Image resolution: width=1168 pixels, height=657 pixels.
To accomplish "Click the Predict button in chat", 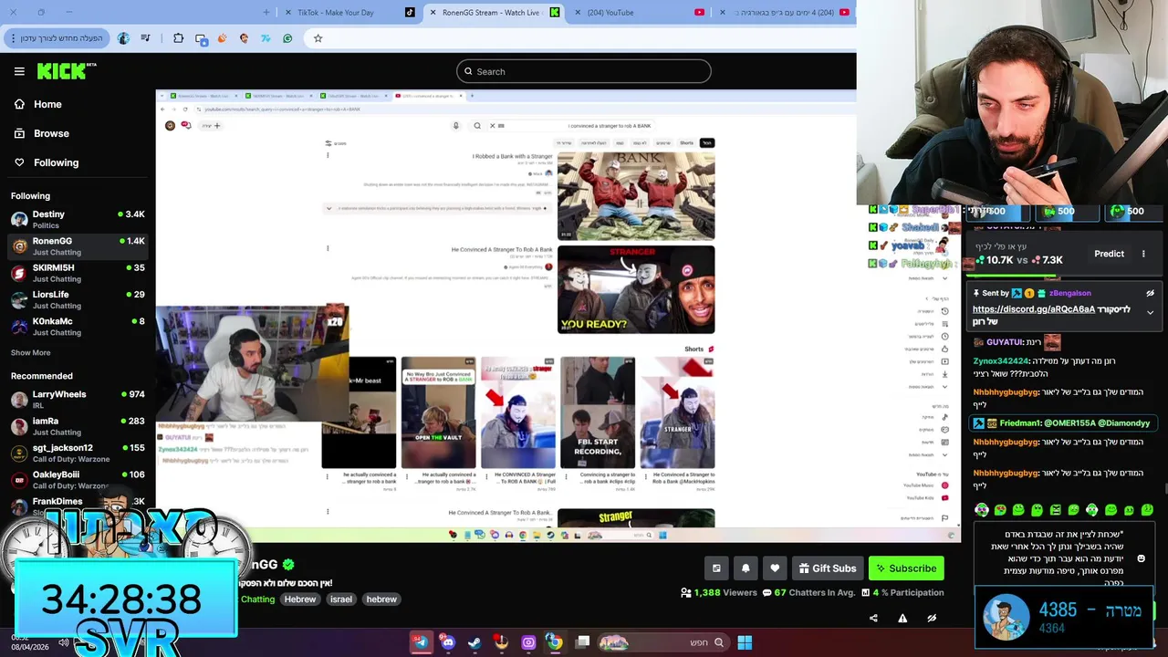I will [x=1109, y=254].
